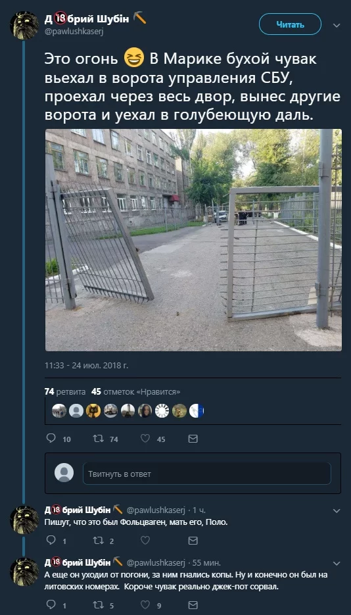Click the reply icon on the last tweet
Image resolution: width=351 pixels, height=615 pixels.
tap(51, 604)
